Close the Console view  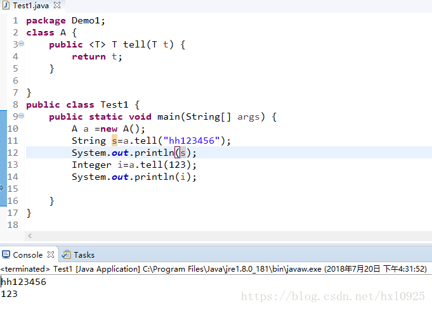(x=51, y=255)
